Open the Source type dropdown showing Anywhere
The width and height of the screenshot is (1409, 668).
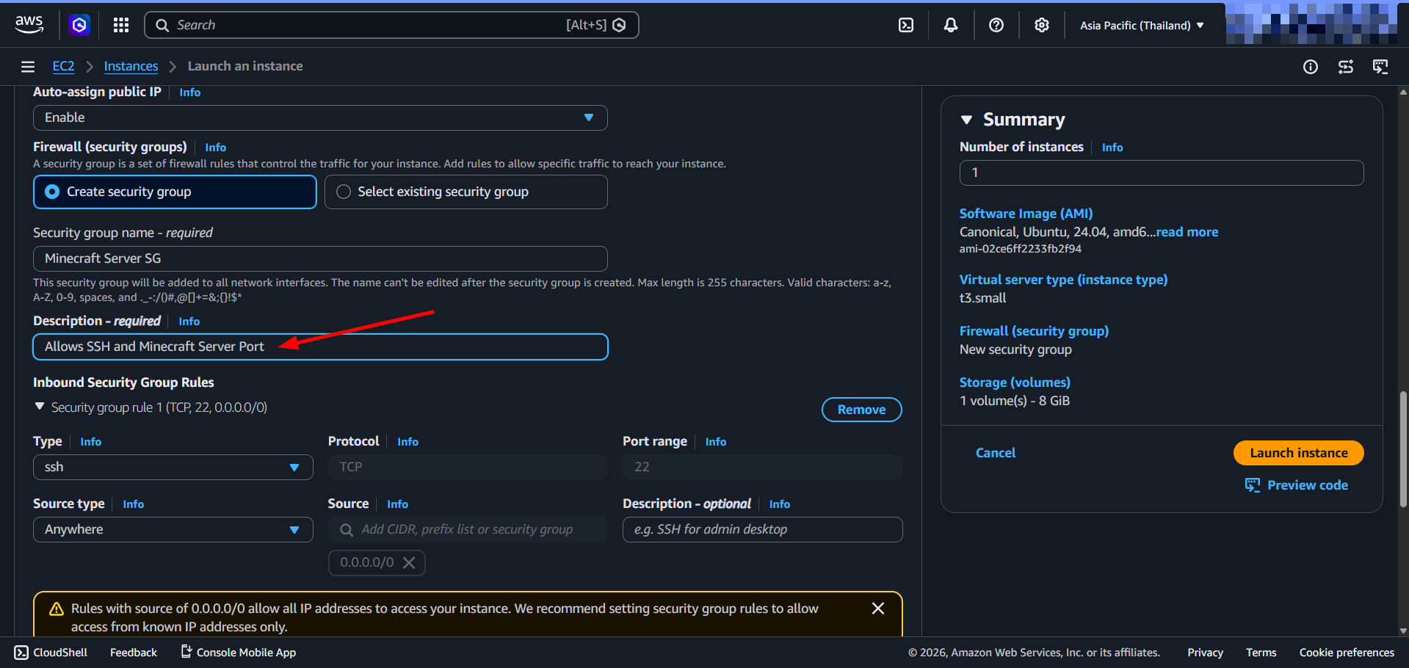click(173, 529)
